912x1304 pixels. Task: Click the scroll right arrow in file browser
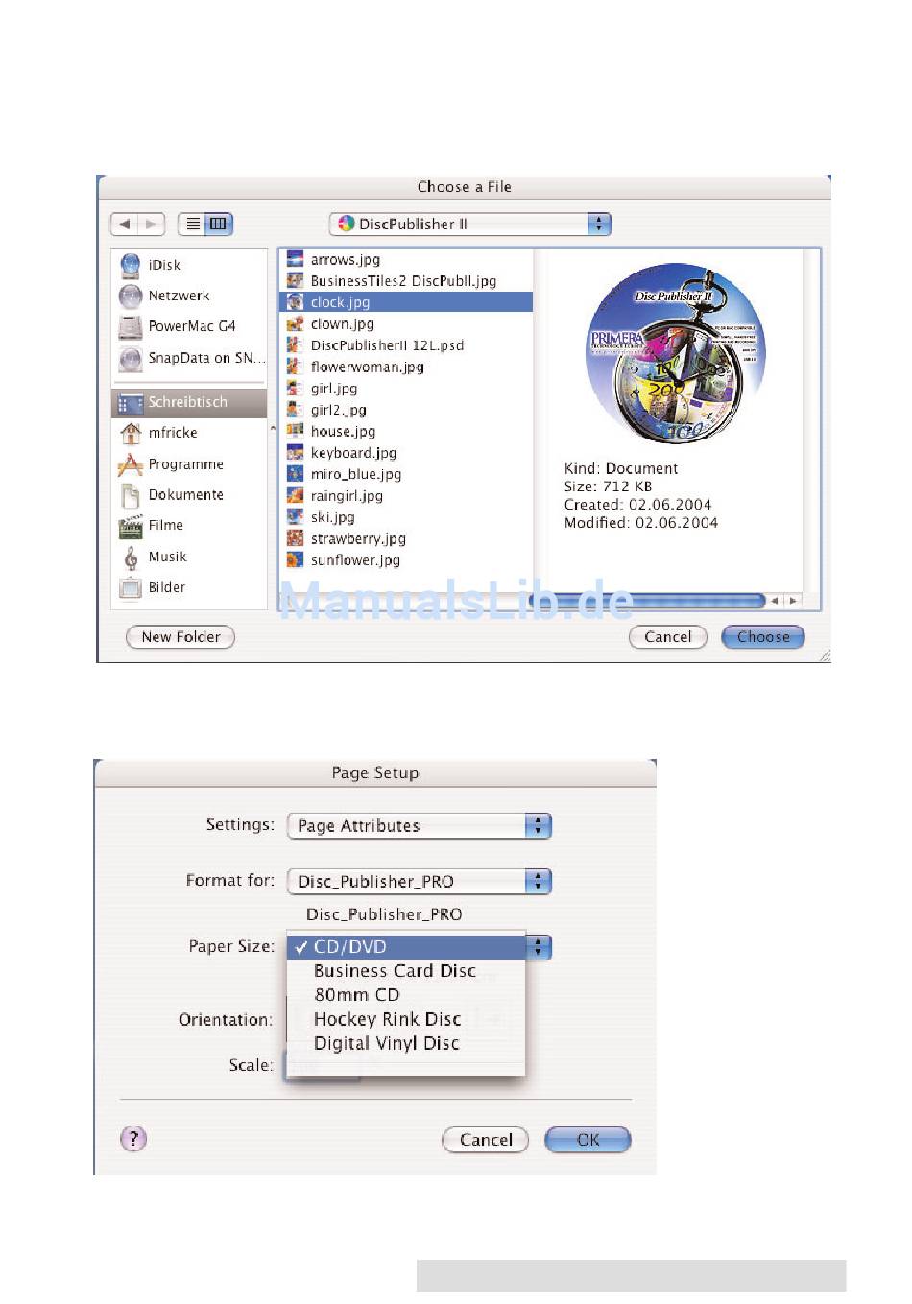click(793, 601)
